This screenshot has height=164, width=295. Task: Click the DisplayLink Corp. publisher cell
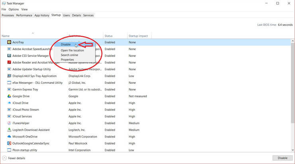point(80,76)
